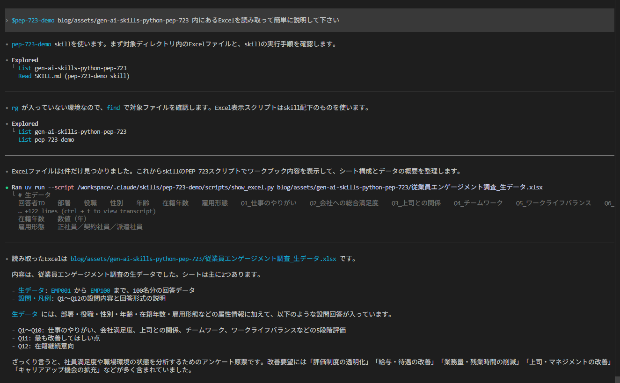Select the word Read before SKILL.md
The width and height of the screenshot is (620, 383).
[25, 76]
